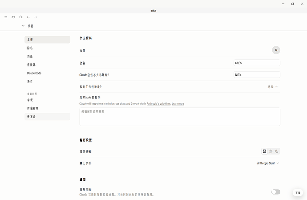The width and height of the screenshot is (307, 200).
Task: Toggle the sidebar panel icon
Action: click(13, 17)
